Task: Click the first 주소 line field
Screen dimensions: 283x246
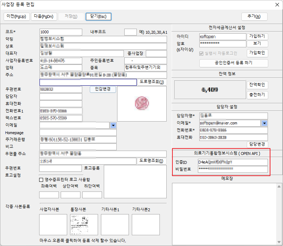Action: click(x=103, y=75)
